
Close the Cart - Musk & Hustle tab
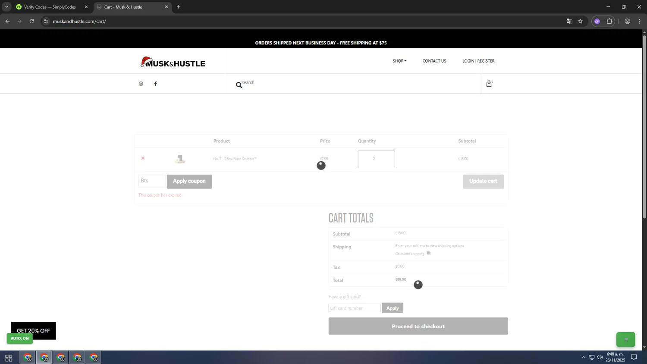click(x=166, y=7)
